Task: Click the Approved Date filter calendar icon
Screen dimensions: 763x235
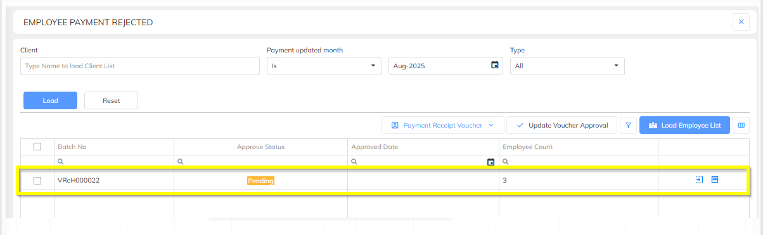Action: click(x=490, y=162)
